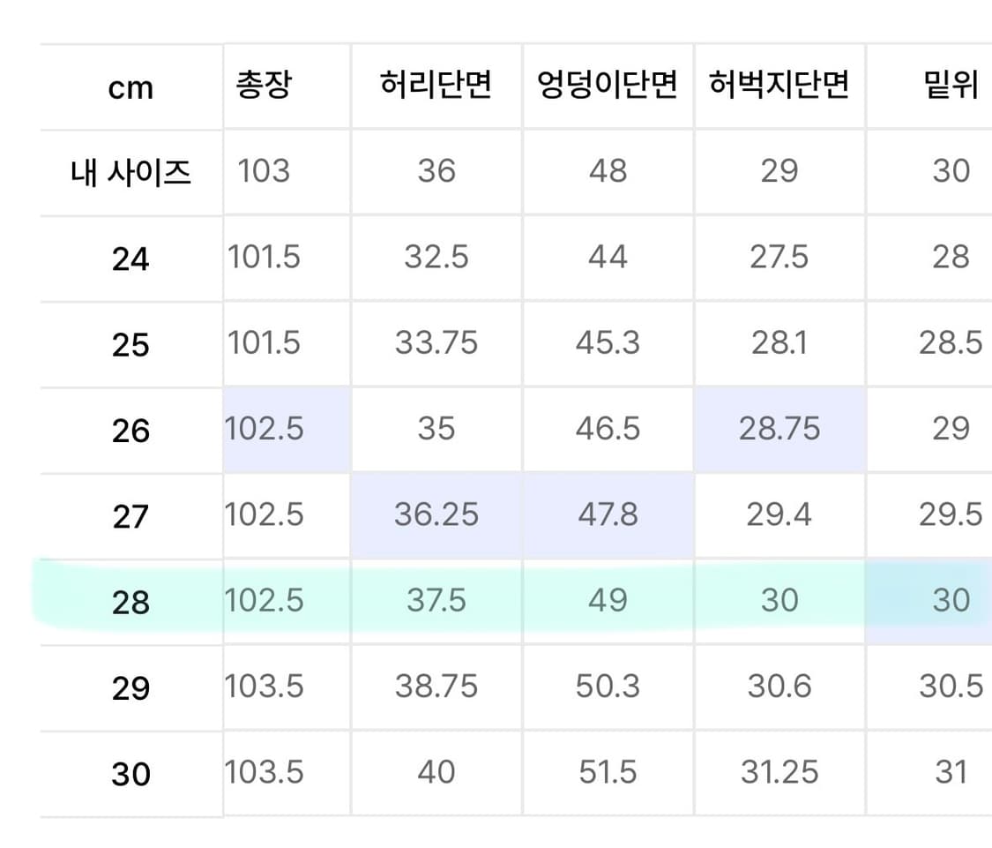This screenshot has height=848, width=992.
Task: Select the 50.3 hip value for size 29
Action: (x=608, y=687)
